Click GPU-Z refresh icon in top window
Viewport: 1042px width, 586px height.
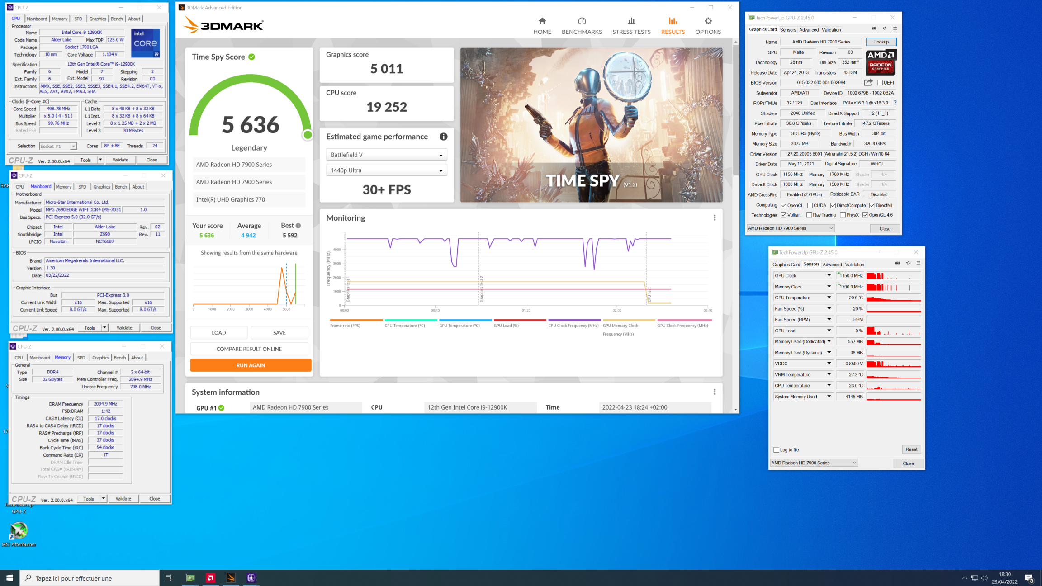(x=885, y=28)
